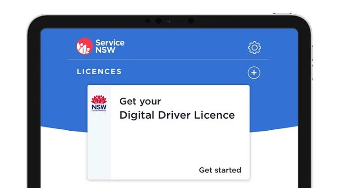Tap the leftmost sensor dot on top bezel
Screen dimensions: 339x188
147,21
